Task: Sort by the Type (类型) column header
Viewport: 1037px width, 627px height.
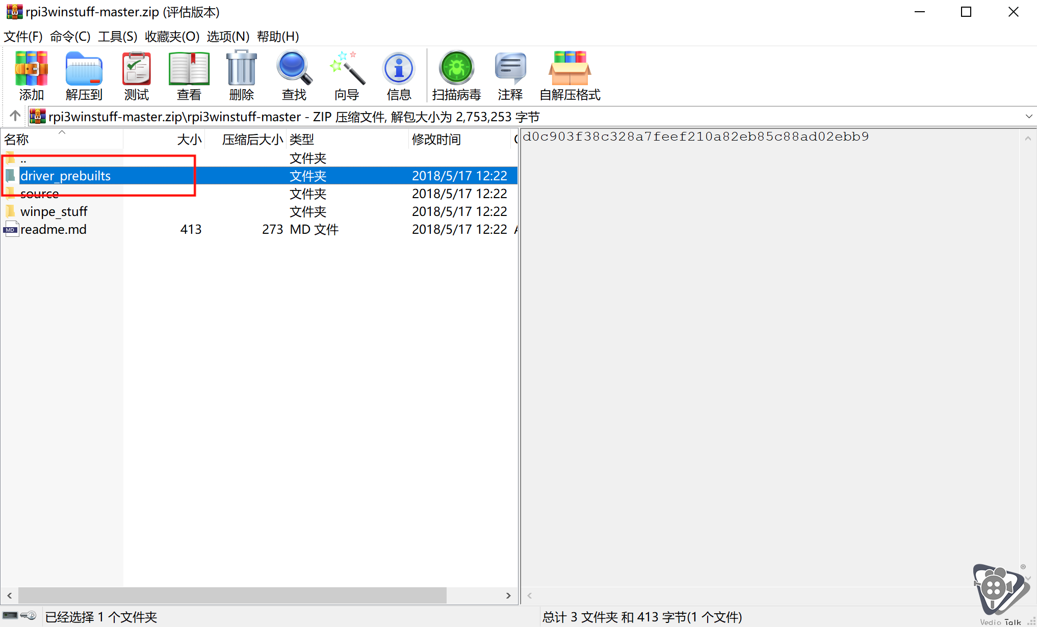Action: point(347,139)
